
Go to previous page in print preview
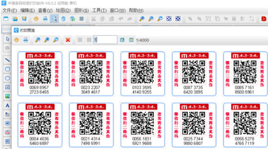89,40
